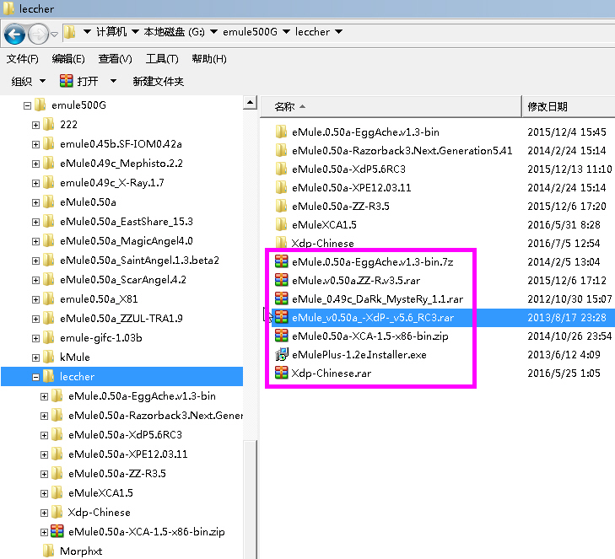Click the tree pane scroll-up arrow
615x559 pixels.
point(250,103)
